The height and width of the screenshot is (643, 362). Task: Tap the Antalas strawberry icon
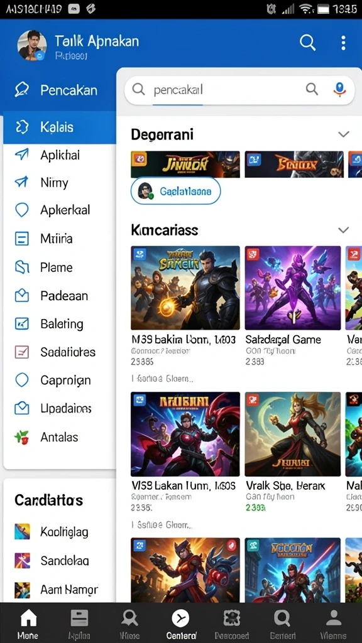tap(22, 437)
